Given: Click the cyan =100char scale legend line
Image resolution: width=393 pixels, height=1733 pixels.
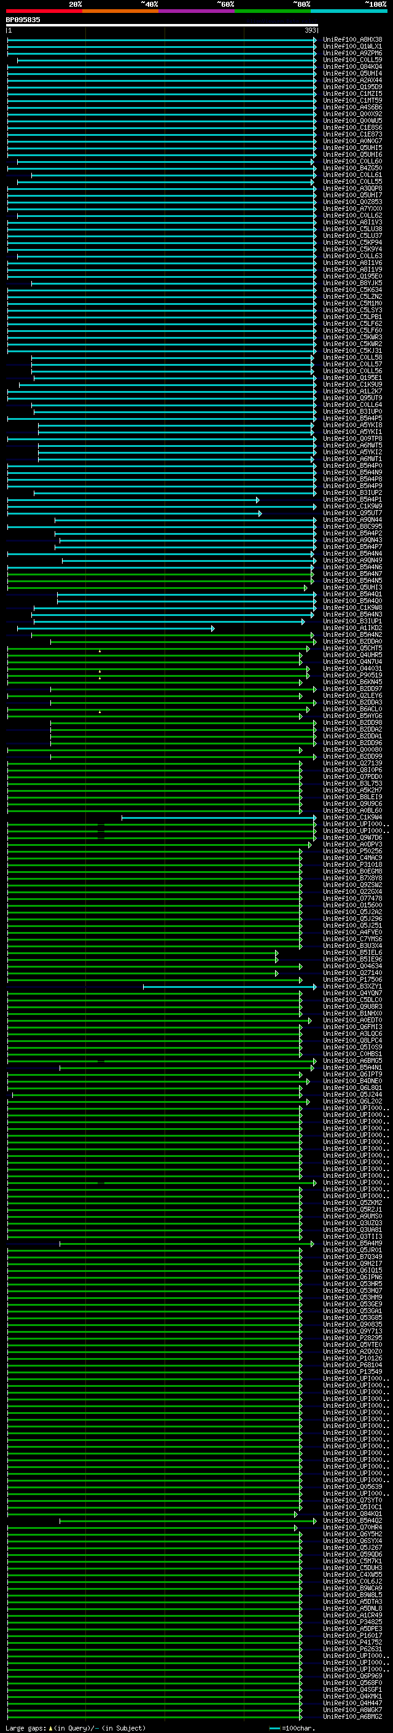Looking at the screenshot, I should pos(274,1728).
